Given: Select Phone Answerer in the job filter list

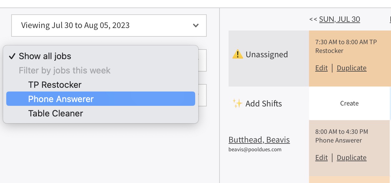Looking at the screenshot, I should 61,99.
